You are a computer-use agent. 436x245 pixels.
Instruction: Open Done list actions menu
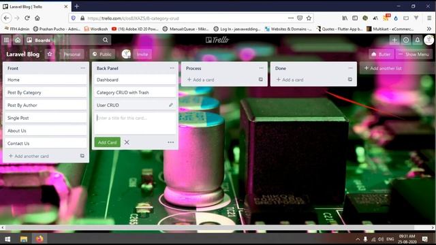pos(350,68)
